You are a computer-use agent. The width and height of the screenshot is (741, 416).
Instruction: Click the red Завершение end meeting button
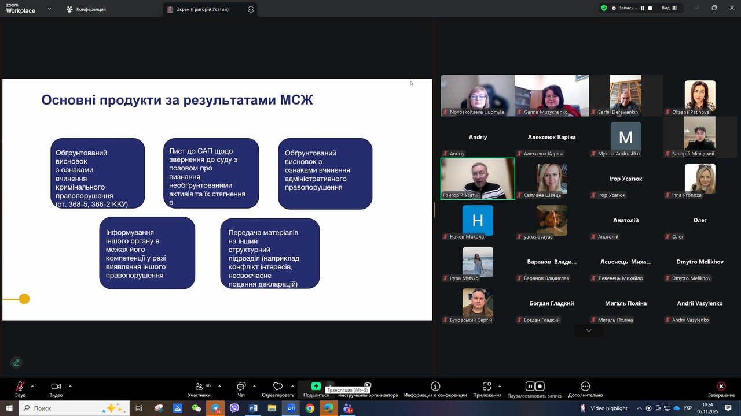(x=721, y=387)
